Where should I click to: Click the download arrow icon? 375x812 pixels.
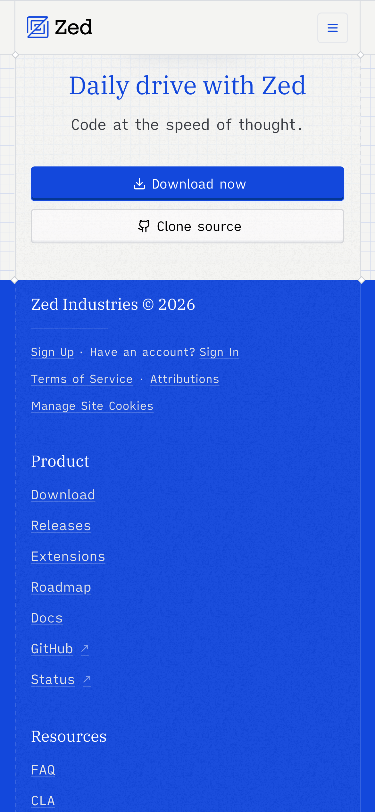coord(139,184)
